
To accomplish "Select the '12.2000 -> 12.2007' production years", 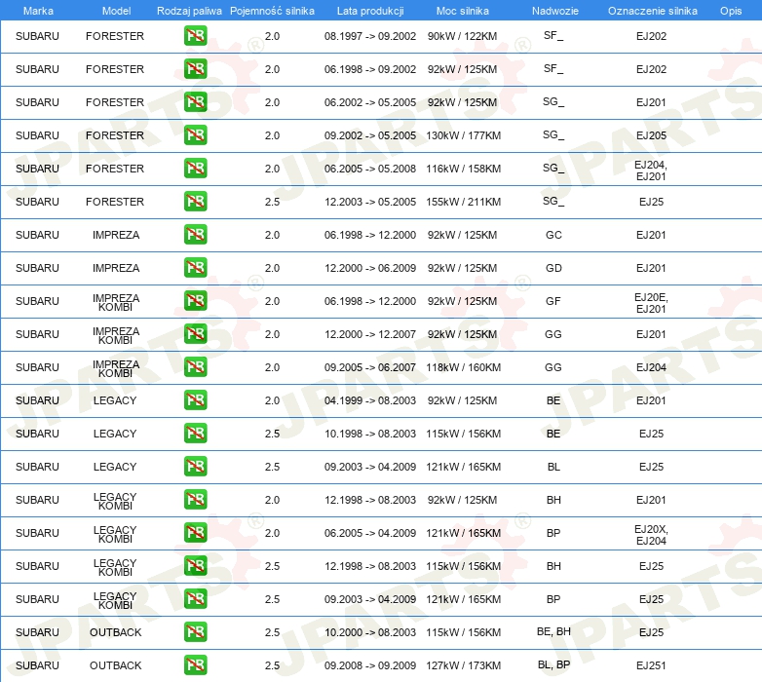I will (x=370, y=334).
